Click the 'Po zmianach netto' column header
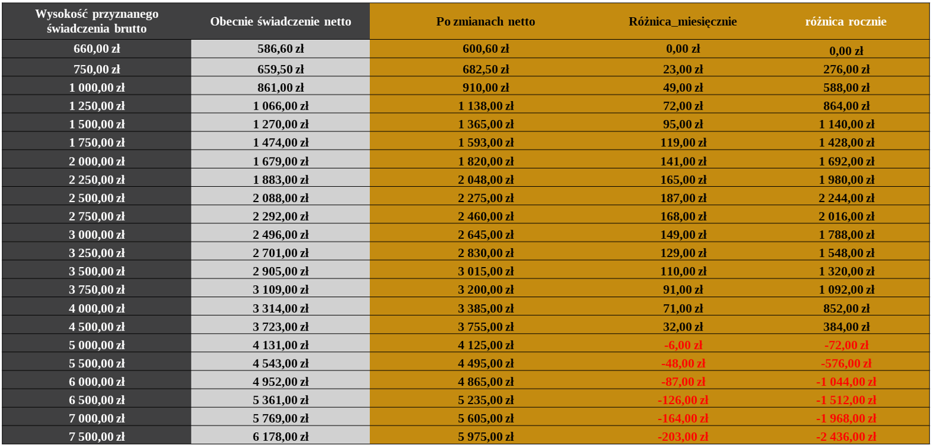The width and height of the screenshot is (933, 447). click(x=486, y=21)
